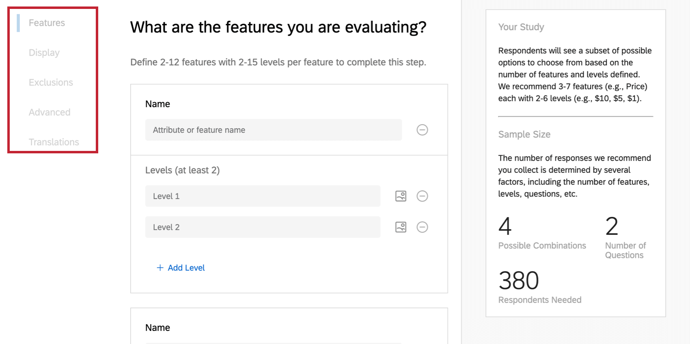Remove Level 1 with the minus icon
690x344 pixels.
[x=422, y=196]
